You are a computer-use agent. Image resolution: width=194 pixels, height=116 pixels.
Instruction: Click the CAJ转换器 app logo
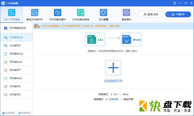pos(3,3)
